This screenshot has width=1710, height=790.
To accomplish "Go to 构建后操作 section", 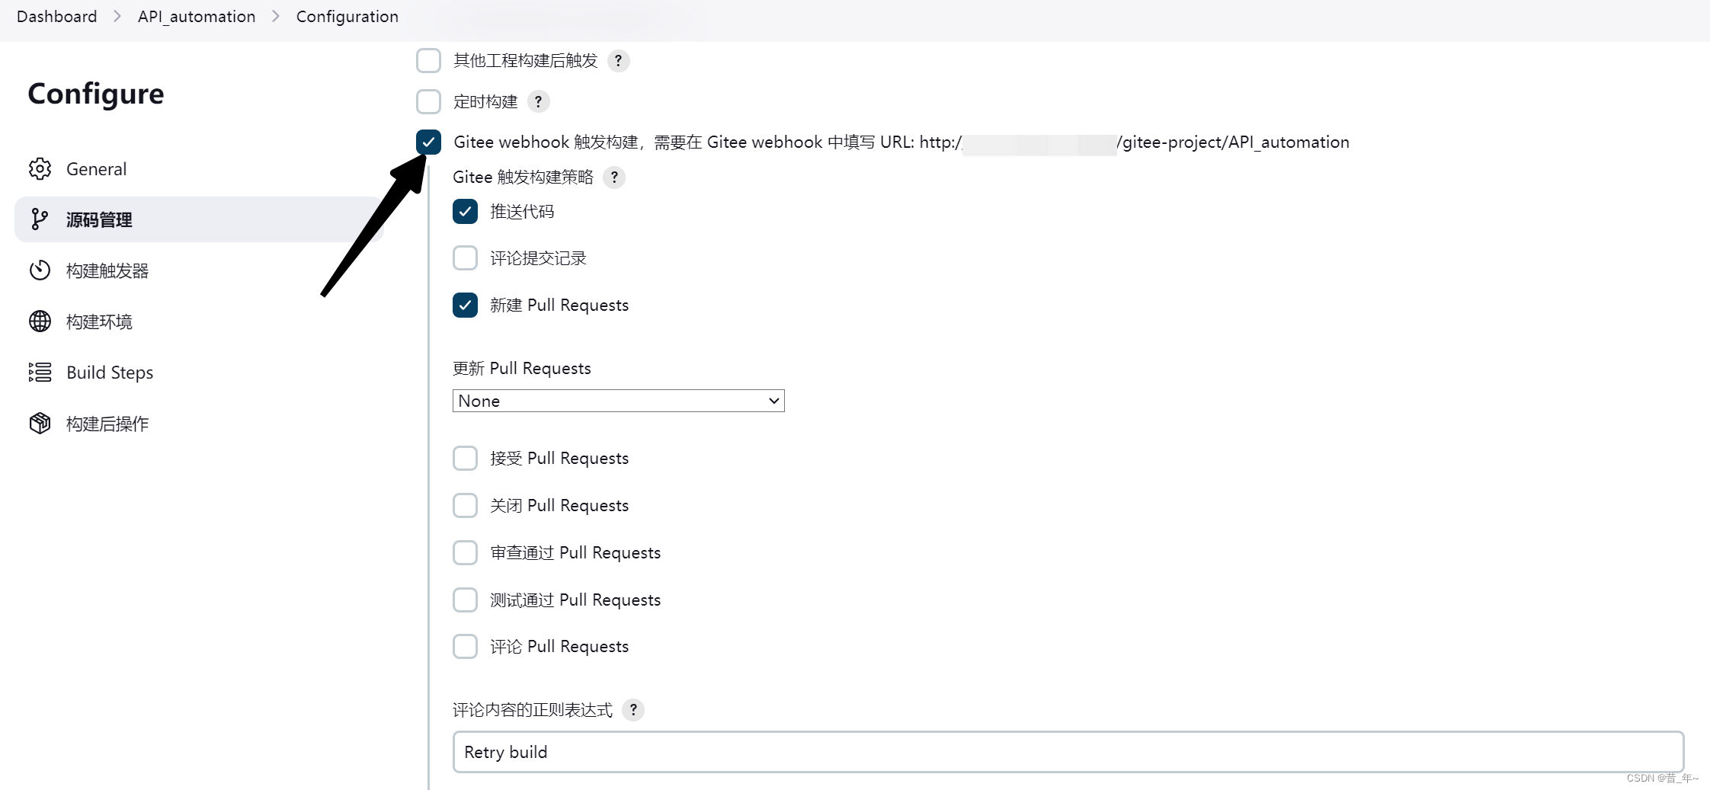I will pos(198,424).
